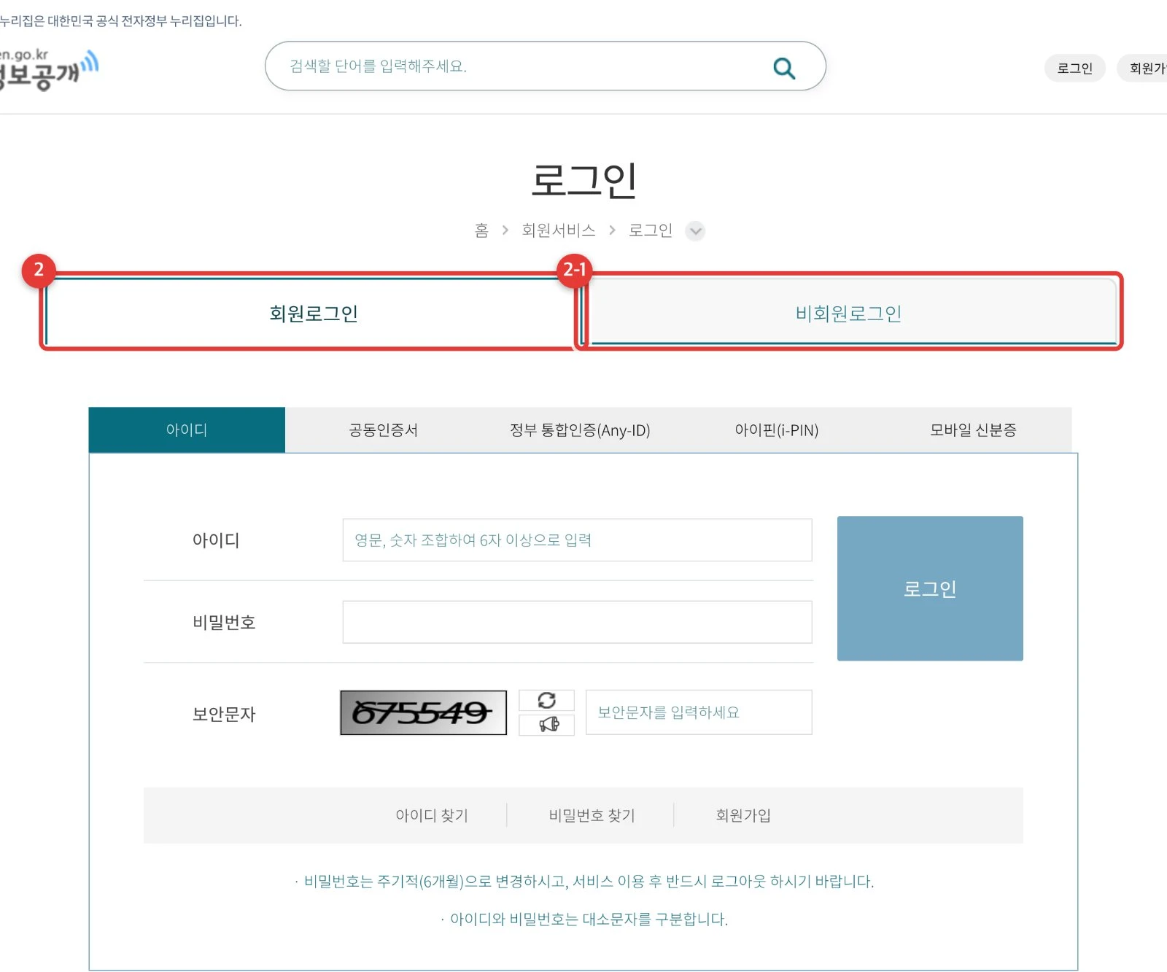Focus the 아이디 input field

[x=577, y=540]
